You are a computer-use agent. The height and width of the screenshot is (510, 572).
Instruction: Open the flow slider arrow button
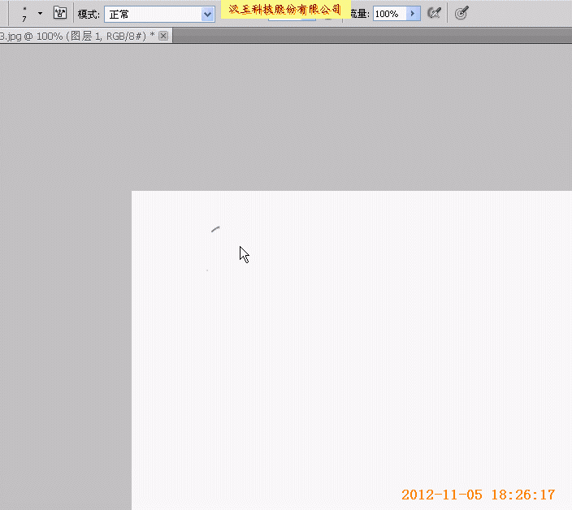[x=413, y=14]
